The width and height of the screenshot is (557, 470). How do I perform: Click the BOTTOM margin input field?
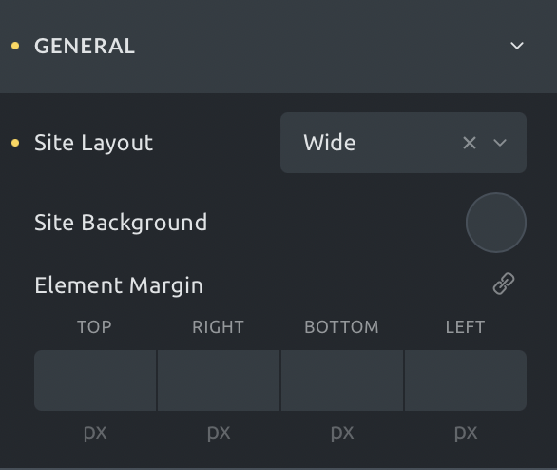pos(342,381)
